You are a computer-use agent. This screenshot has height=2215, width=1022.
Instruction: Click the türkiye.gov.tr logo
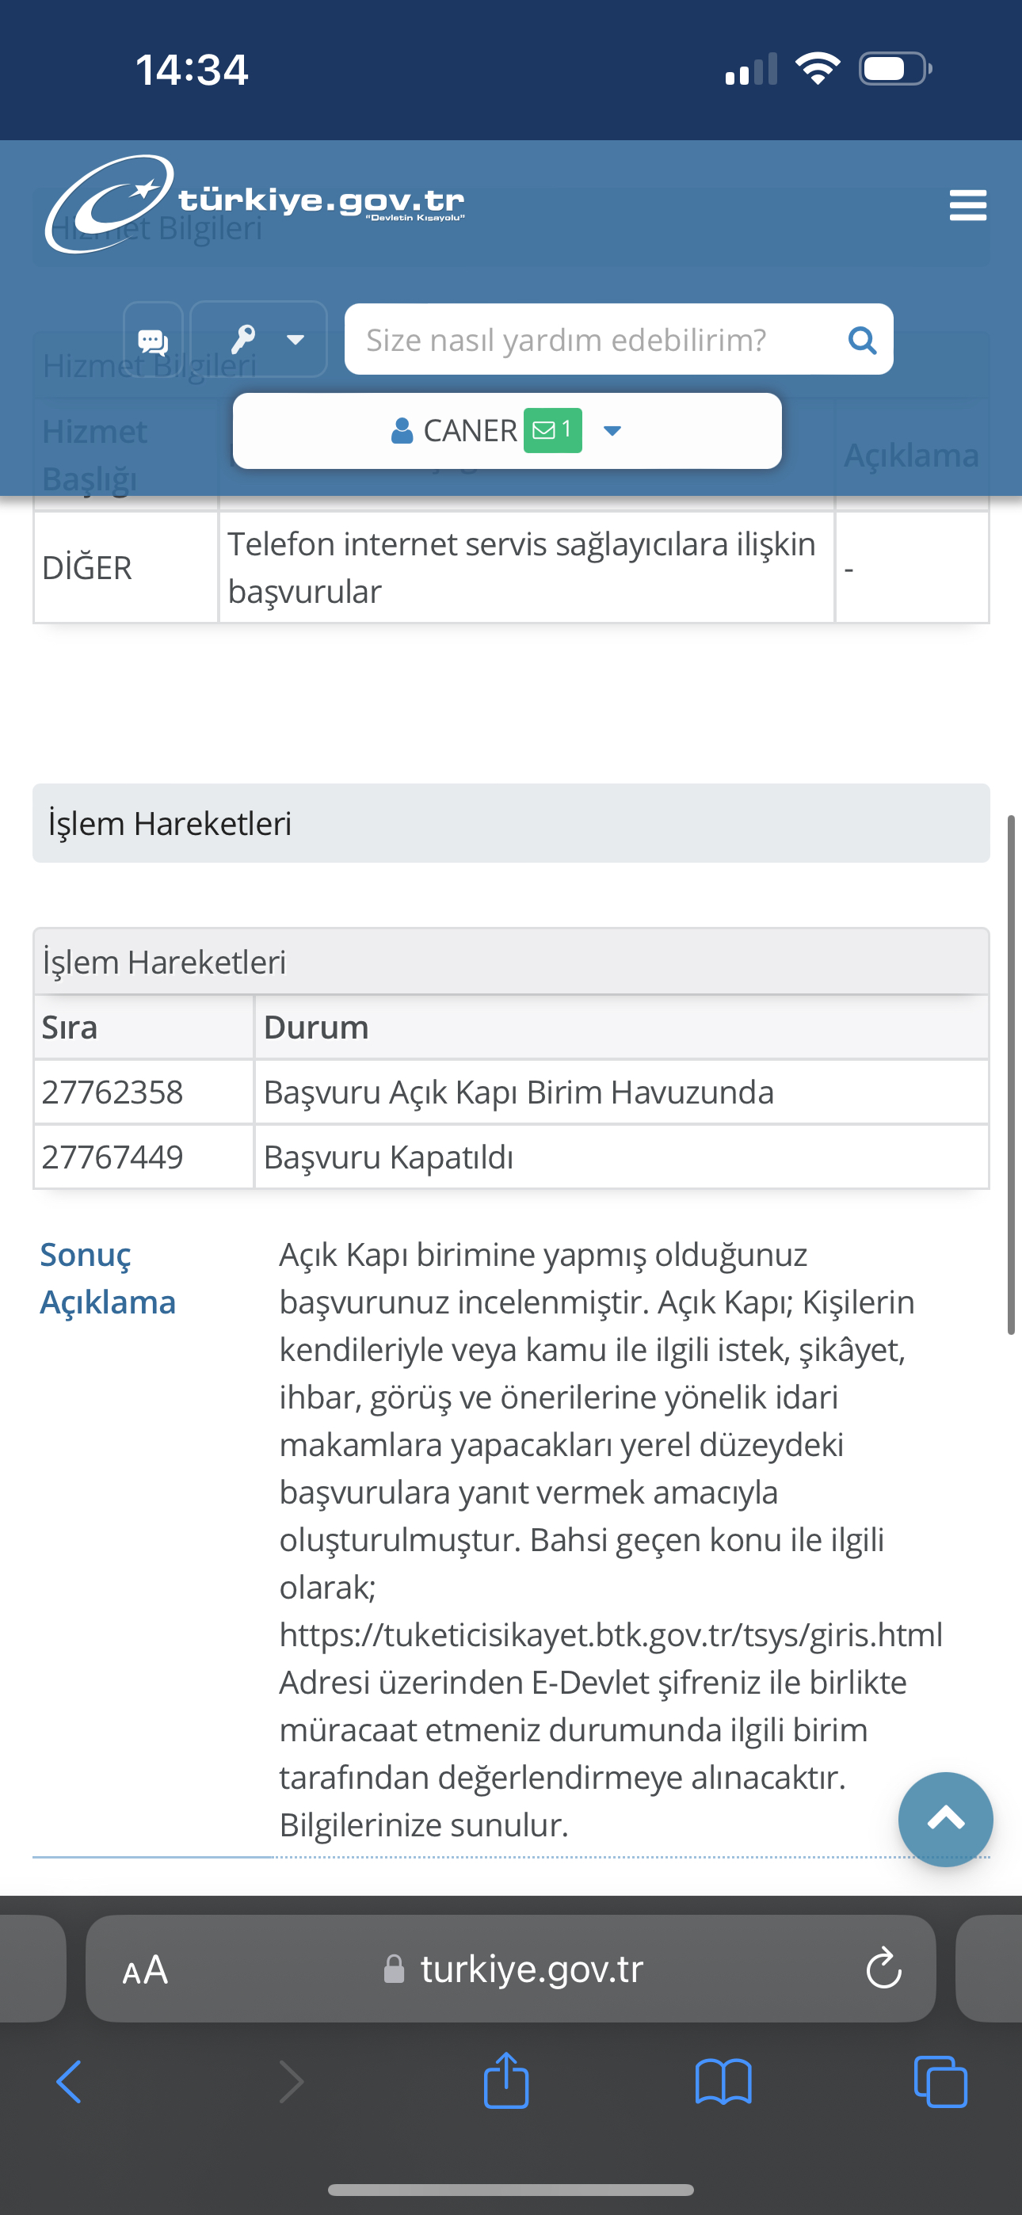coord(255,204)
